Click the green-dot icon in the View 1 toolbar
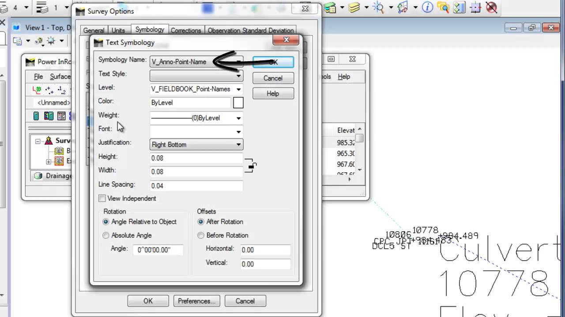This screenshot has width=565, height=317. click(39, 41)
